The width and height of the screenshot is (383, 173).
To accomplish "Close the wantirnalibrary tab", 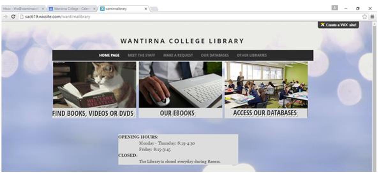I will (146, 9).
